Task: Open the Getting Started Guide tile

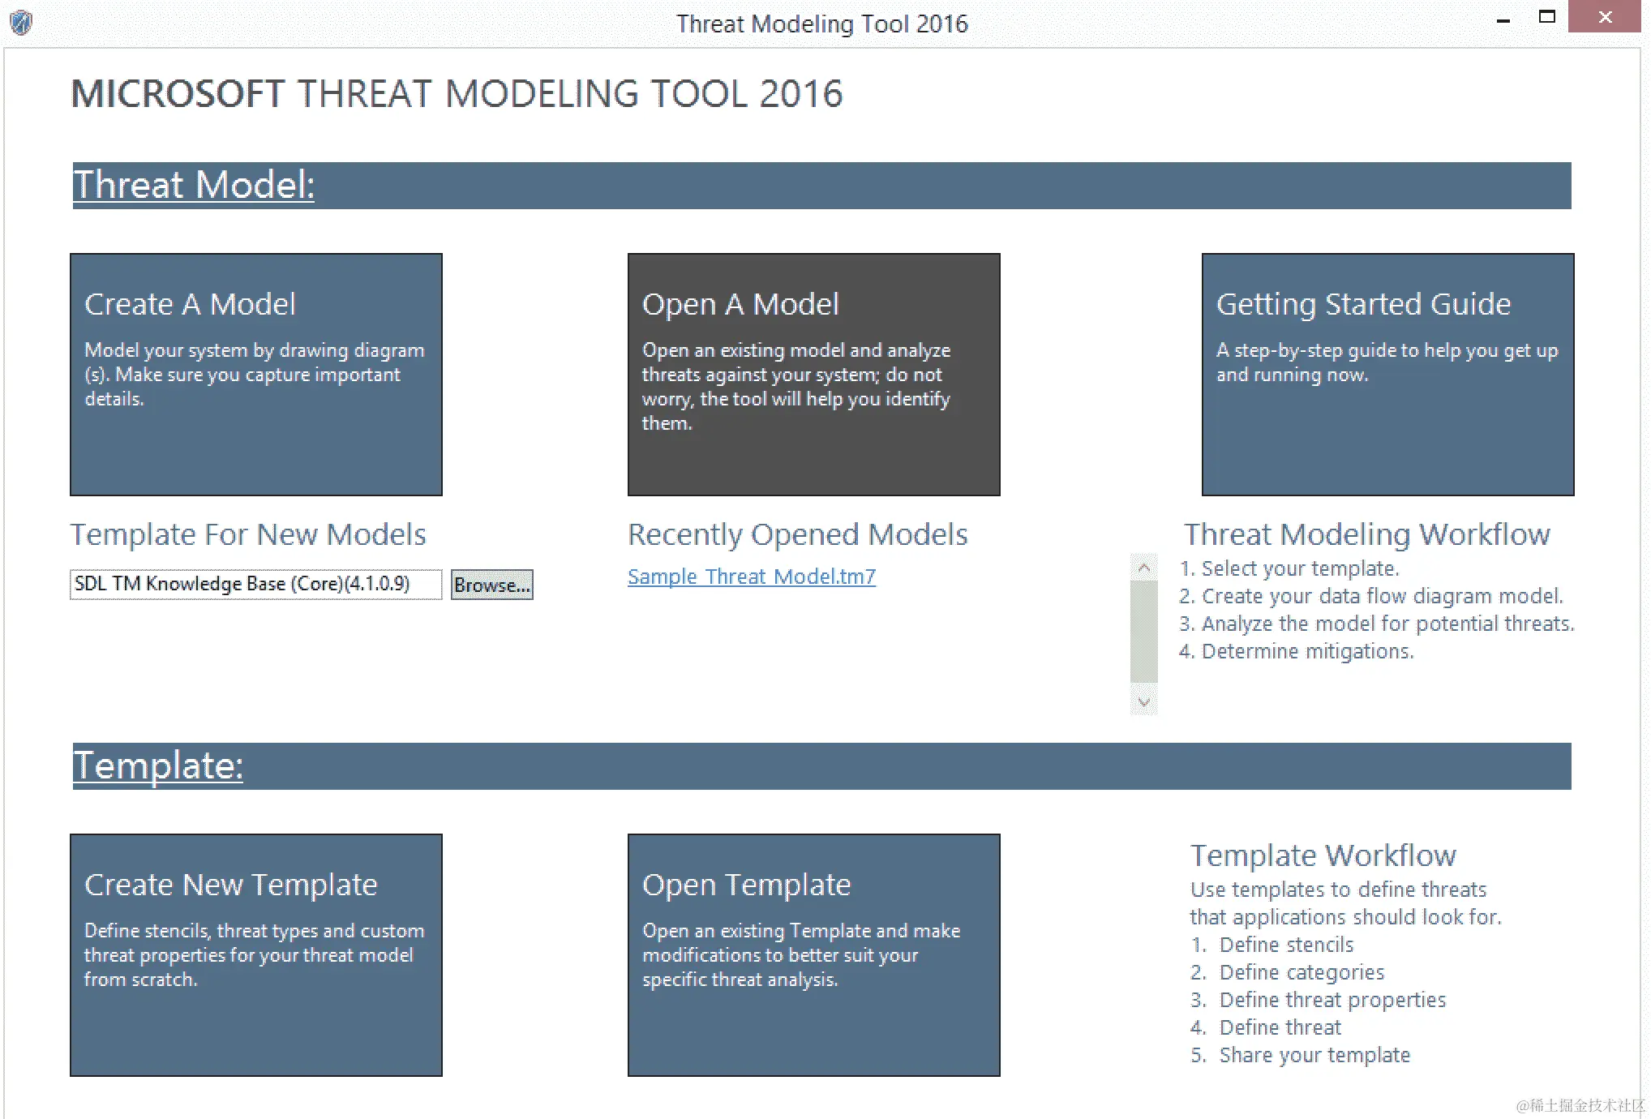Action: 1387,374
